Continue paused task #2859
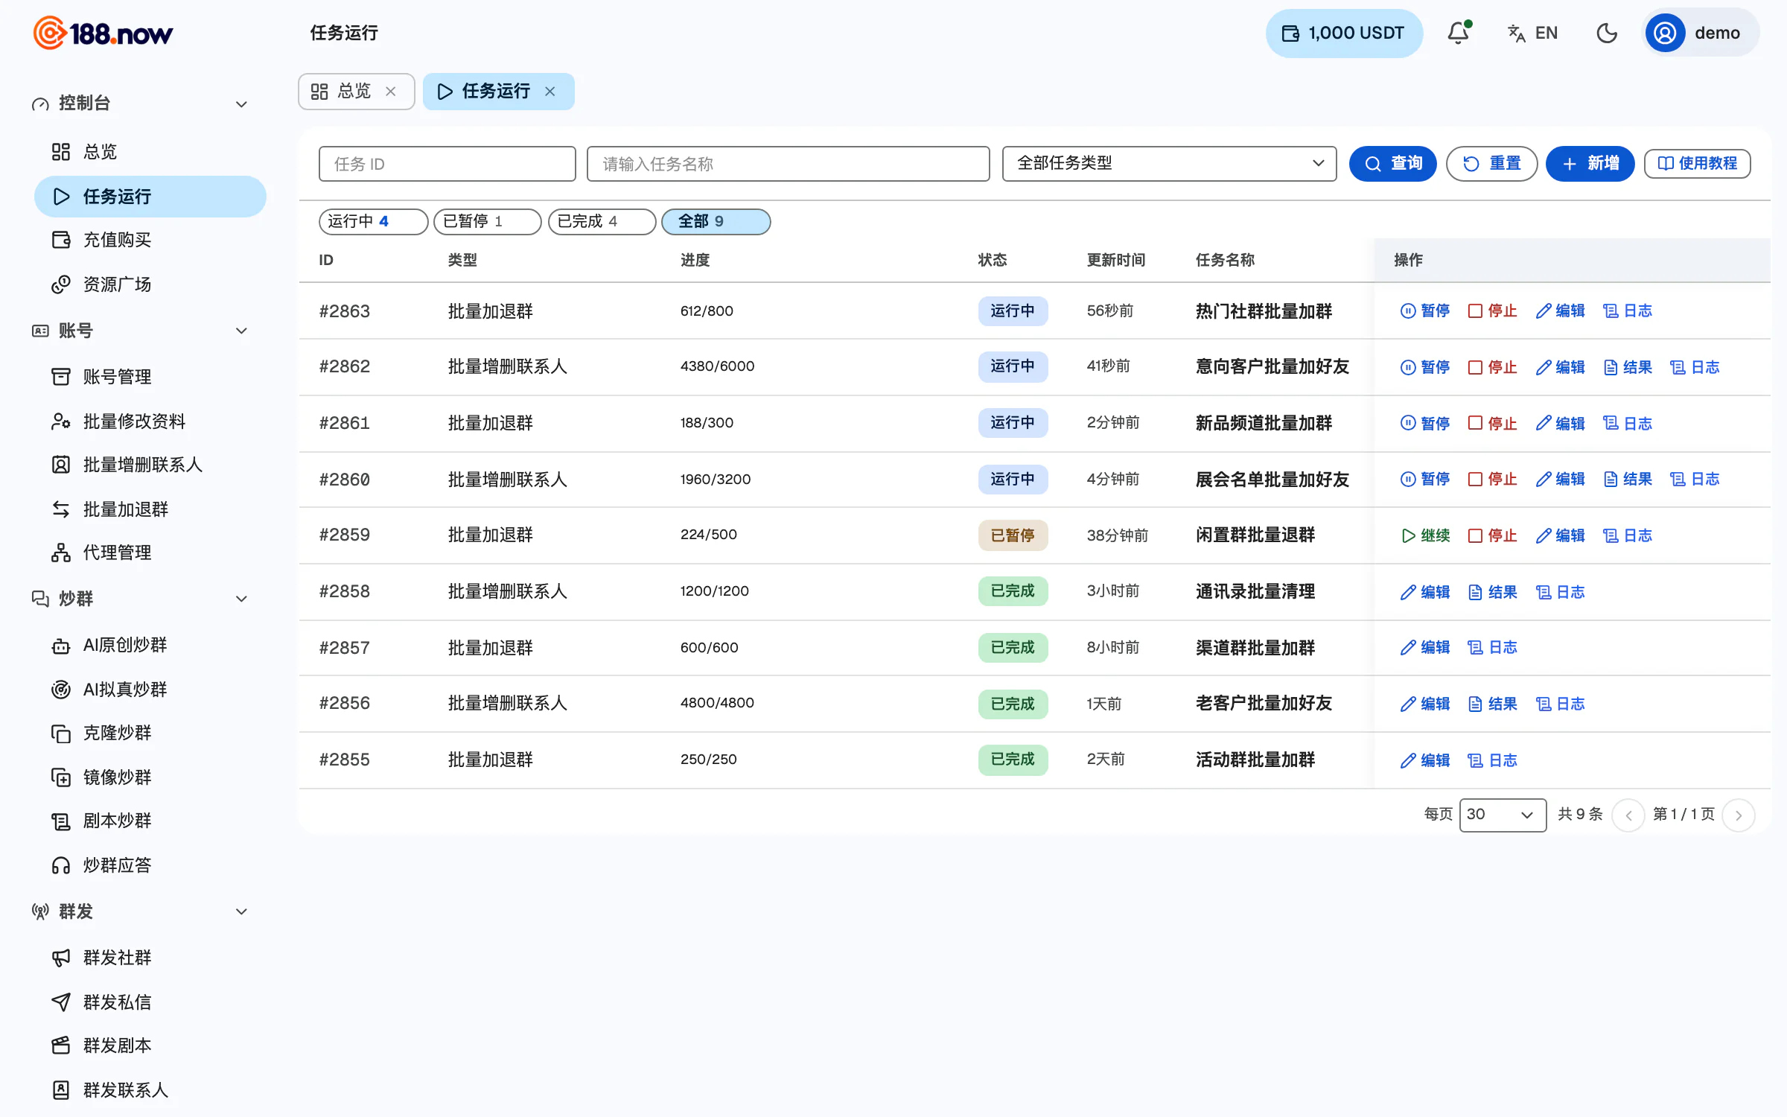The image size is (1787, 1117). coord(1425,536)
